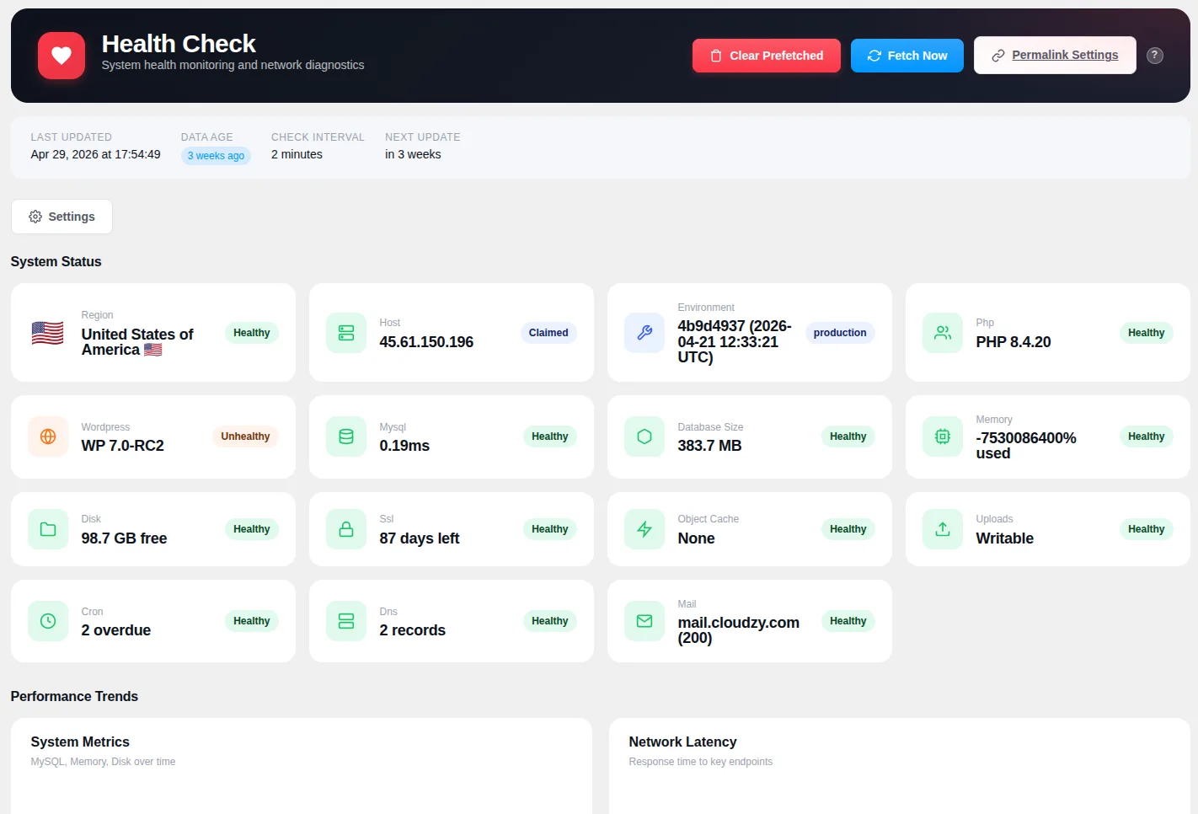Click the Php users icon
The image size is (1198, 814).
pos(943,333)
